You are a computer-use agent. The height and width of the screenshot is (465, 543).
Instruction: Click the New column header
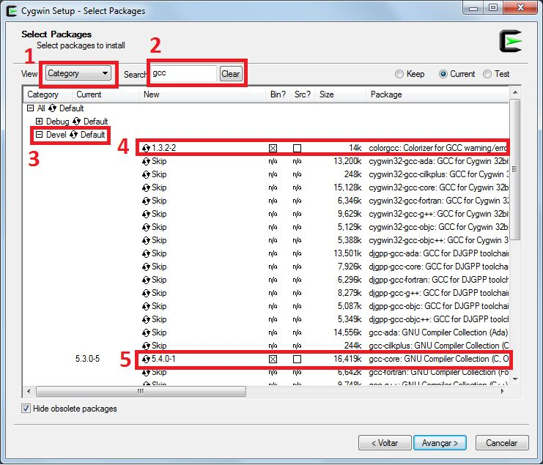pos(202,94)
